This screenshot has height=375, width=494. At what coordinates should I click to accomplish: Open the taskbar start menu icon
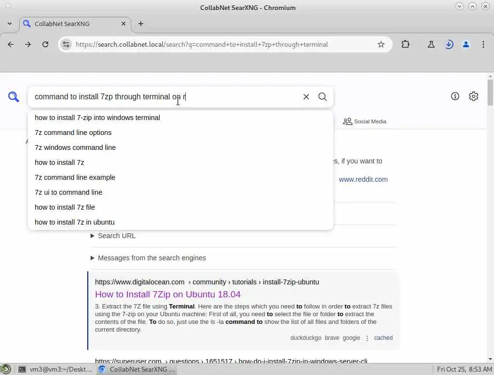(5, 369)
